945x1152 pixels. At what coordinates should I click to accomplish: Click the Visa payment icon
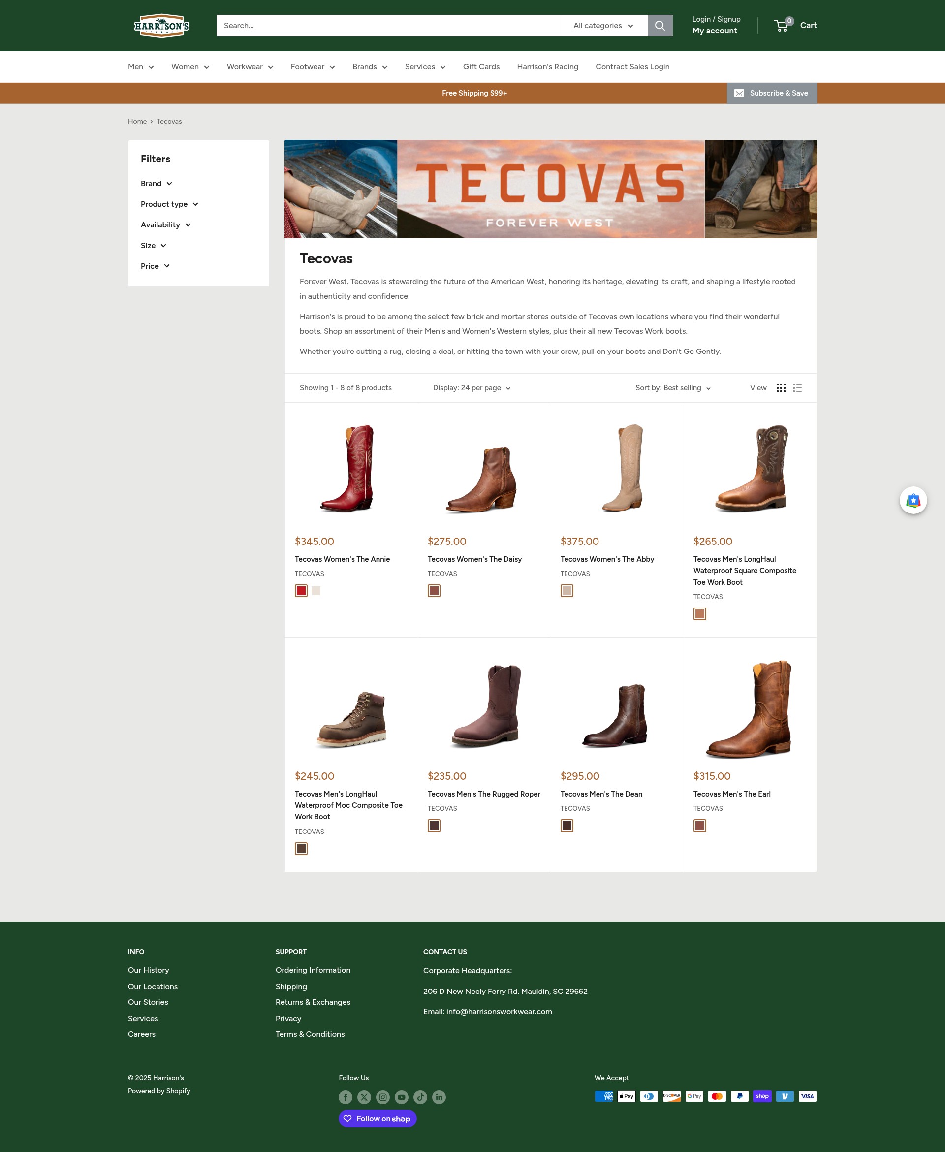click(807, 1096)
